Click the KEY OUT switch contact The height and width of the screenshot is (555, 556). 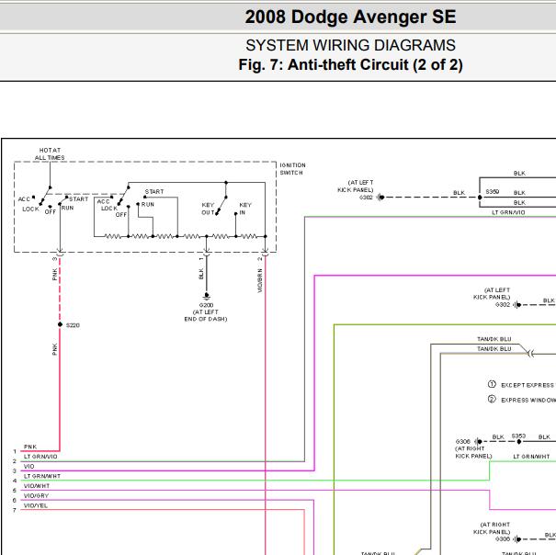pyautogui.click(x=217, y=214)
